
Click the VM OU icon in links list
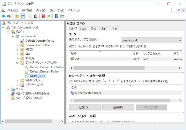coord(72,59)
